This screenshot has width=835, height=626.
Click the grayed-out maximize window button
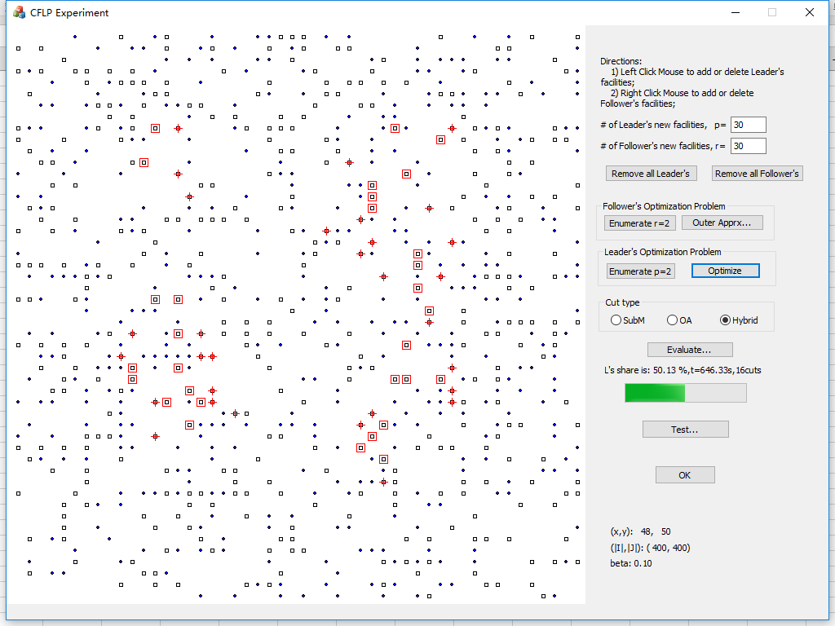click(772, 12)
